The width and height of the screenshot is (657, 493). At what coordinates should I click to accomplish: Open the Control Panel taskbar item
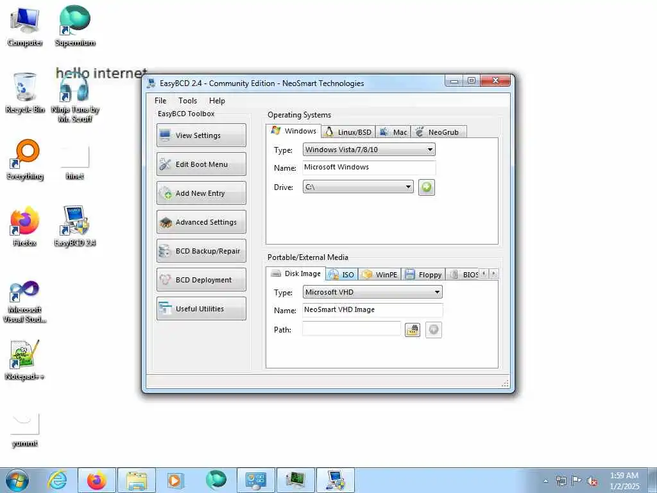pyautogui.click(x=255, y=480)
